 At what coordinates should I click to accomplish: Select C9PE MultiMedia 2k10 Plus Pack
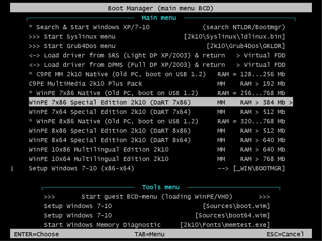point(86,84)
